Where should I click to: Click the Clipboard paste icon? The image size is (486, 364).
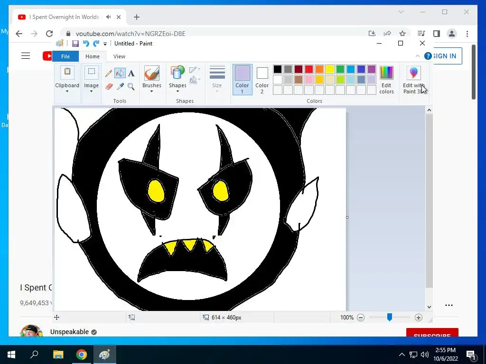[x=67, y=73]
